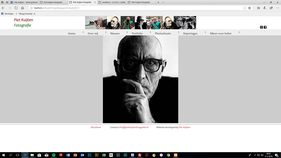Go to the browser home page
The height and width of the screenshot is (158, 281).
click(23, 8)
